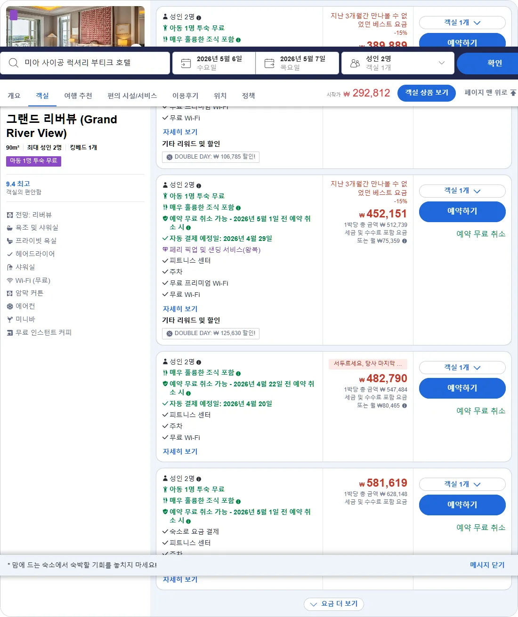
Task: Switch to the 개요 tab
Action: point(14,96)
